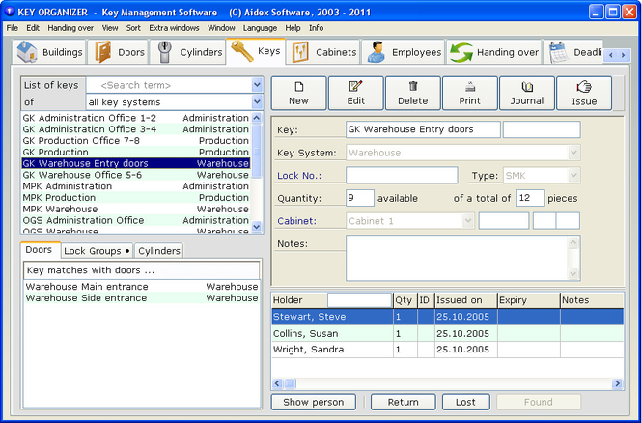Mark key as Lost

click(466, 402)
